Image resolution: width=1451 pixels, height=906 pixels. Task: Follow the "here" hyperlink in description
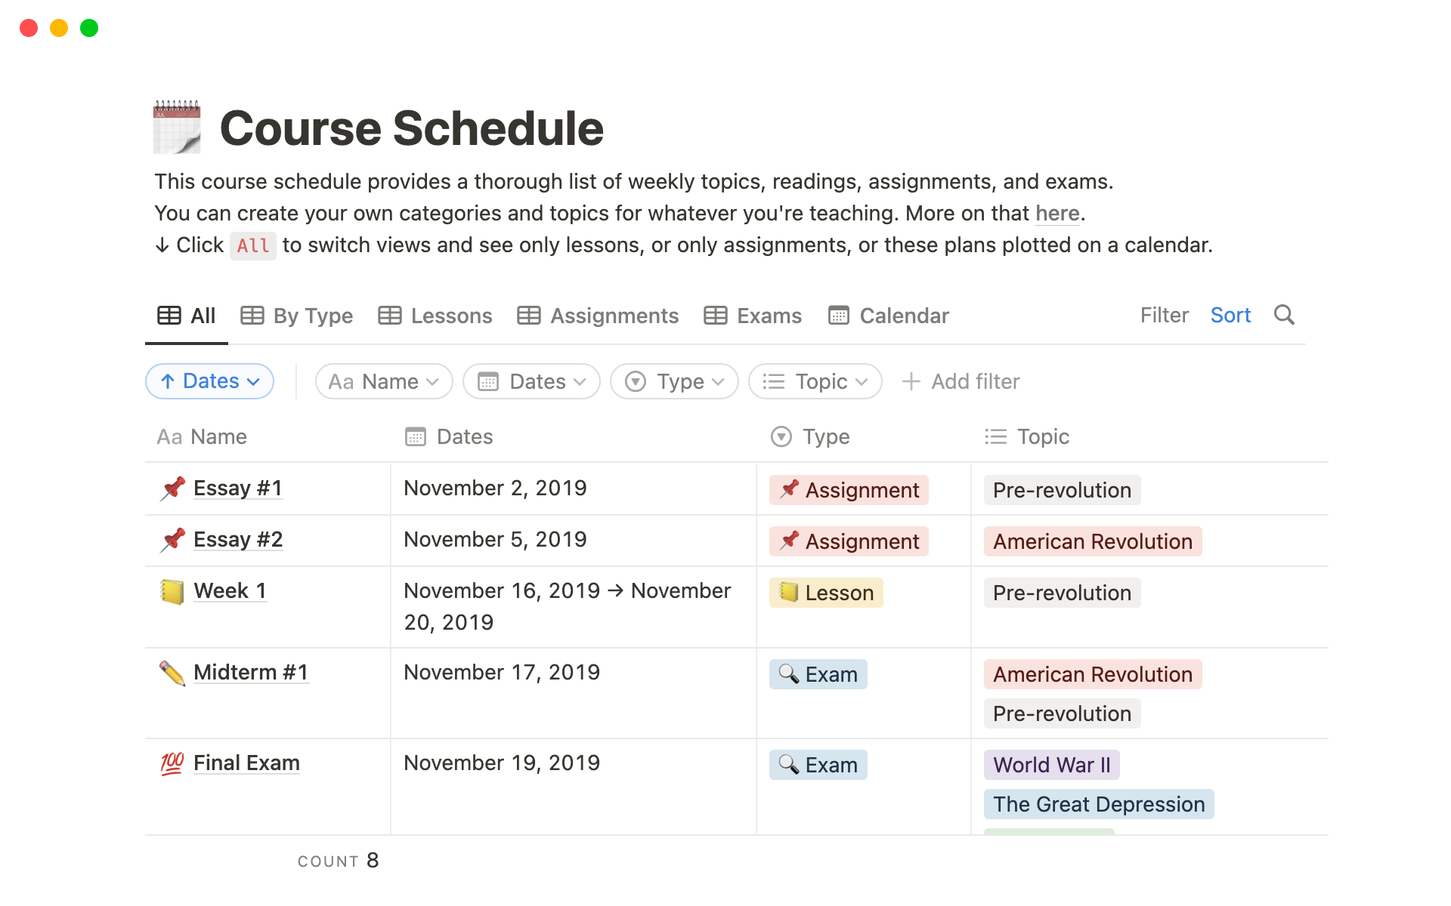point(1057,214)
